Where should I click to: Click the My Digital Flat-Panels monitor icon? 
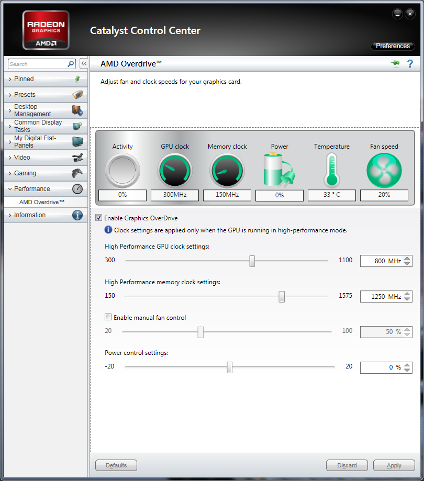click(77, 142)
